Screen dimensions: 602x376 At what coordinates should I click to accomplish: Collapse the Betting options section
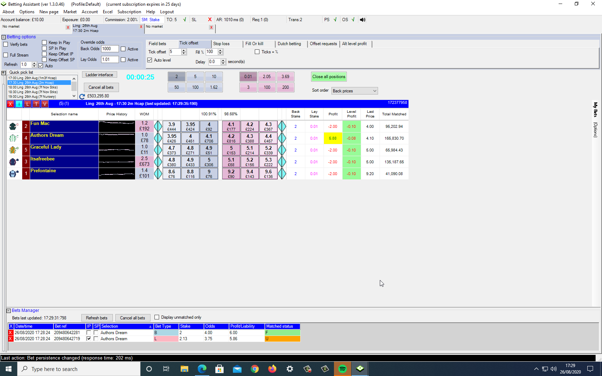click(x=4, y=37)
